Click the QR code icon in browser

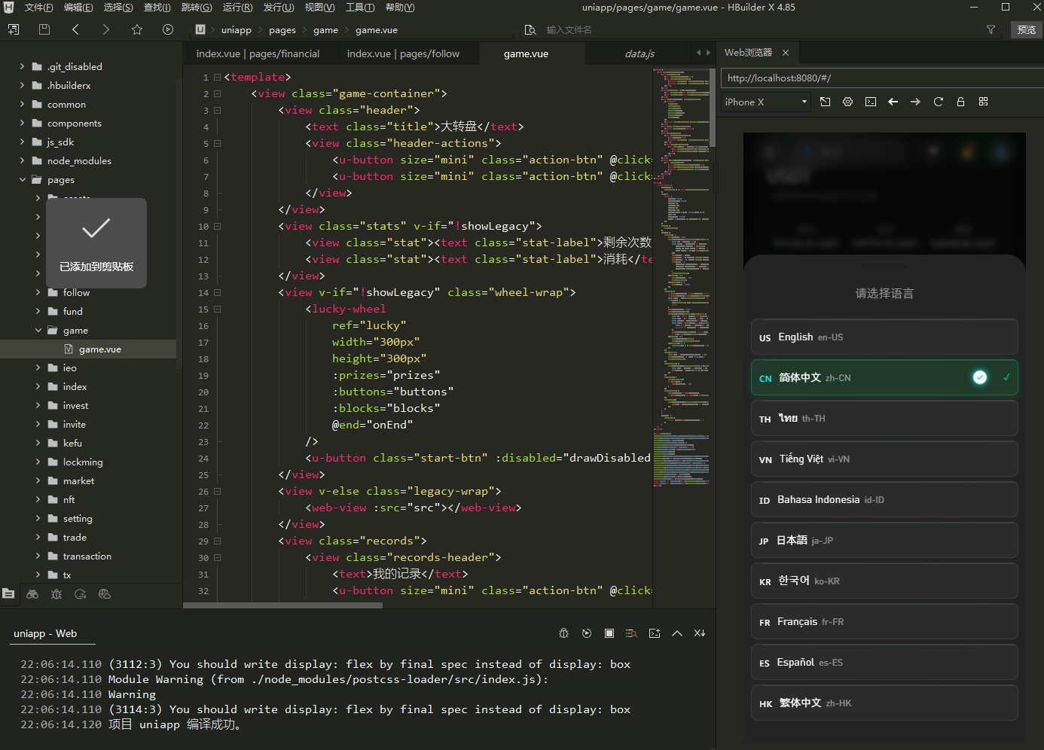click(983, 102)
